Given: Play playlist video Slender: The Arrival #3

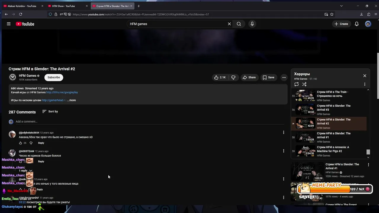Looking at the screenshot, I should 329,110.
